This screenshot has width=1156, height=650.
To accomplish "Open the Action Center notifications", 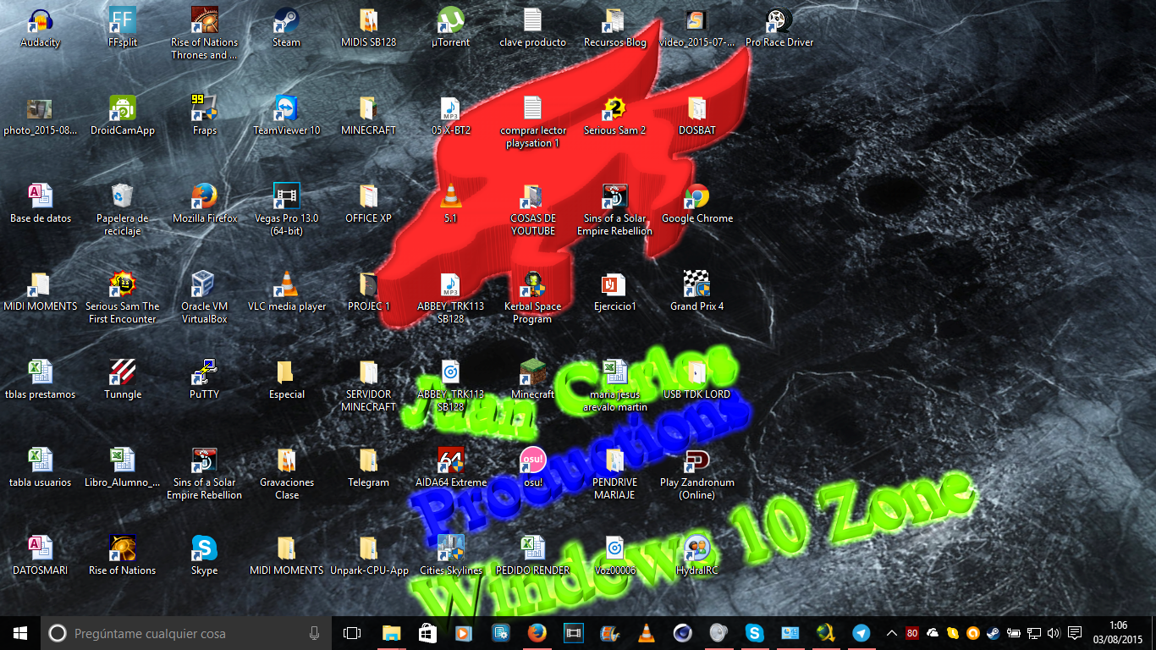I will pyautogui.click(x=1075, y=633).
